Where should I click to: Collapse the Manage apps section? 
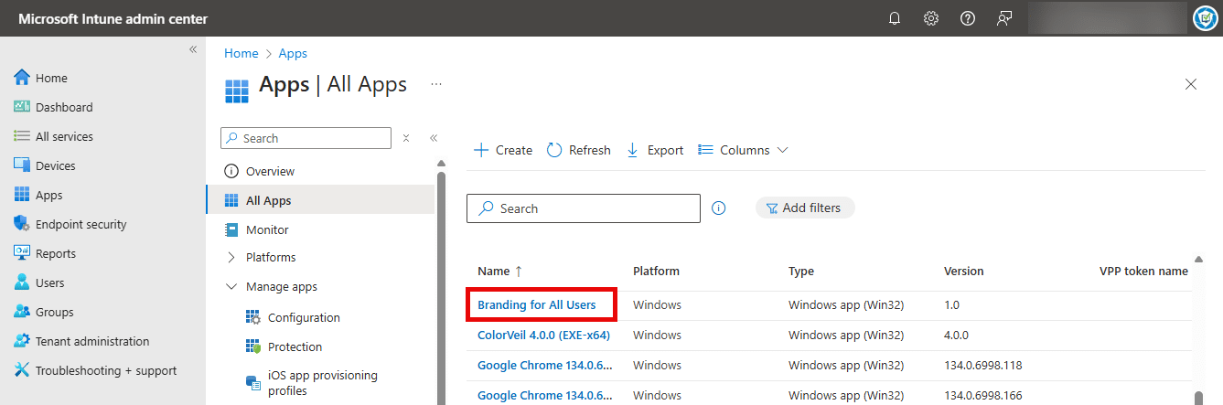231,286
